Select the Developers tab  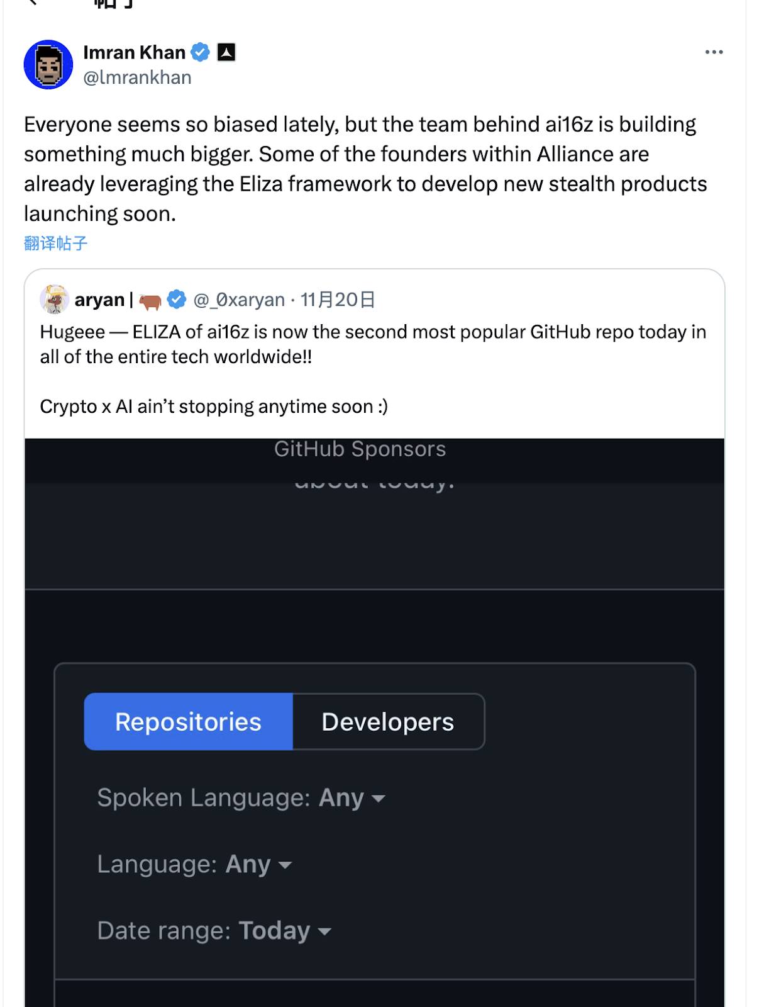[388, 722]
